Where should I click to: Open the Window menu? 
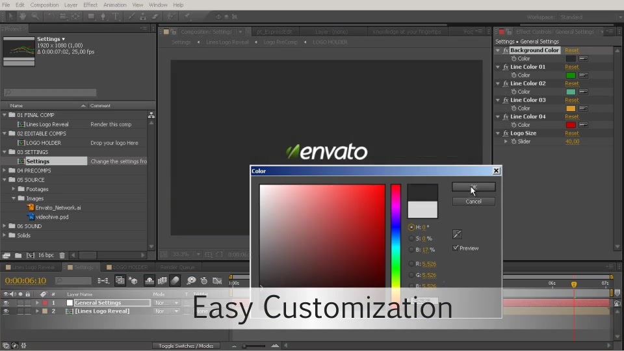[158, 5]
